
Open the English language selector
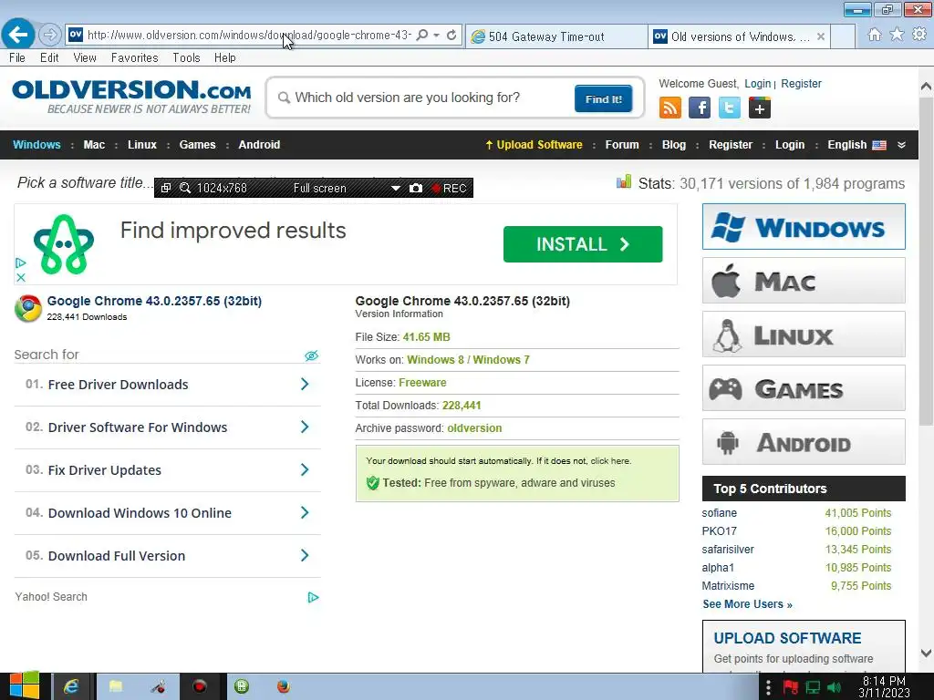(856, 145)
